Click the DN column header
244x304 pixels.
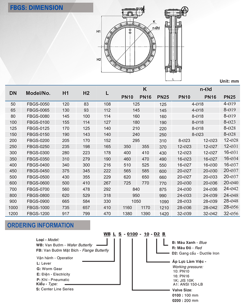pos(13,93)
